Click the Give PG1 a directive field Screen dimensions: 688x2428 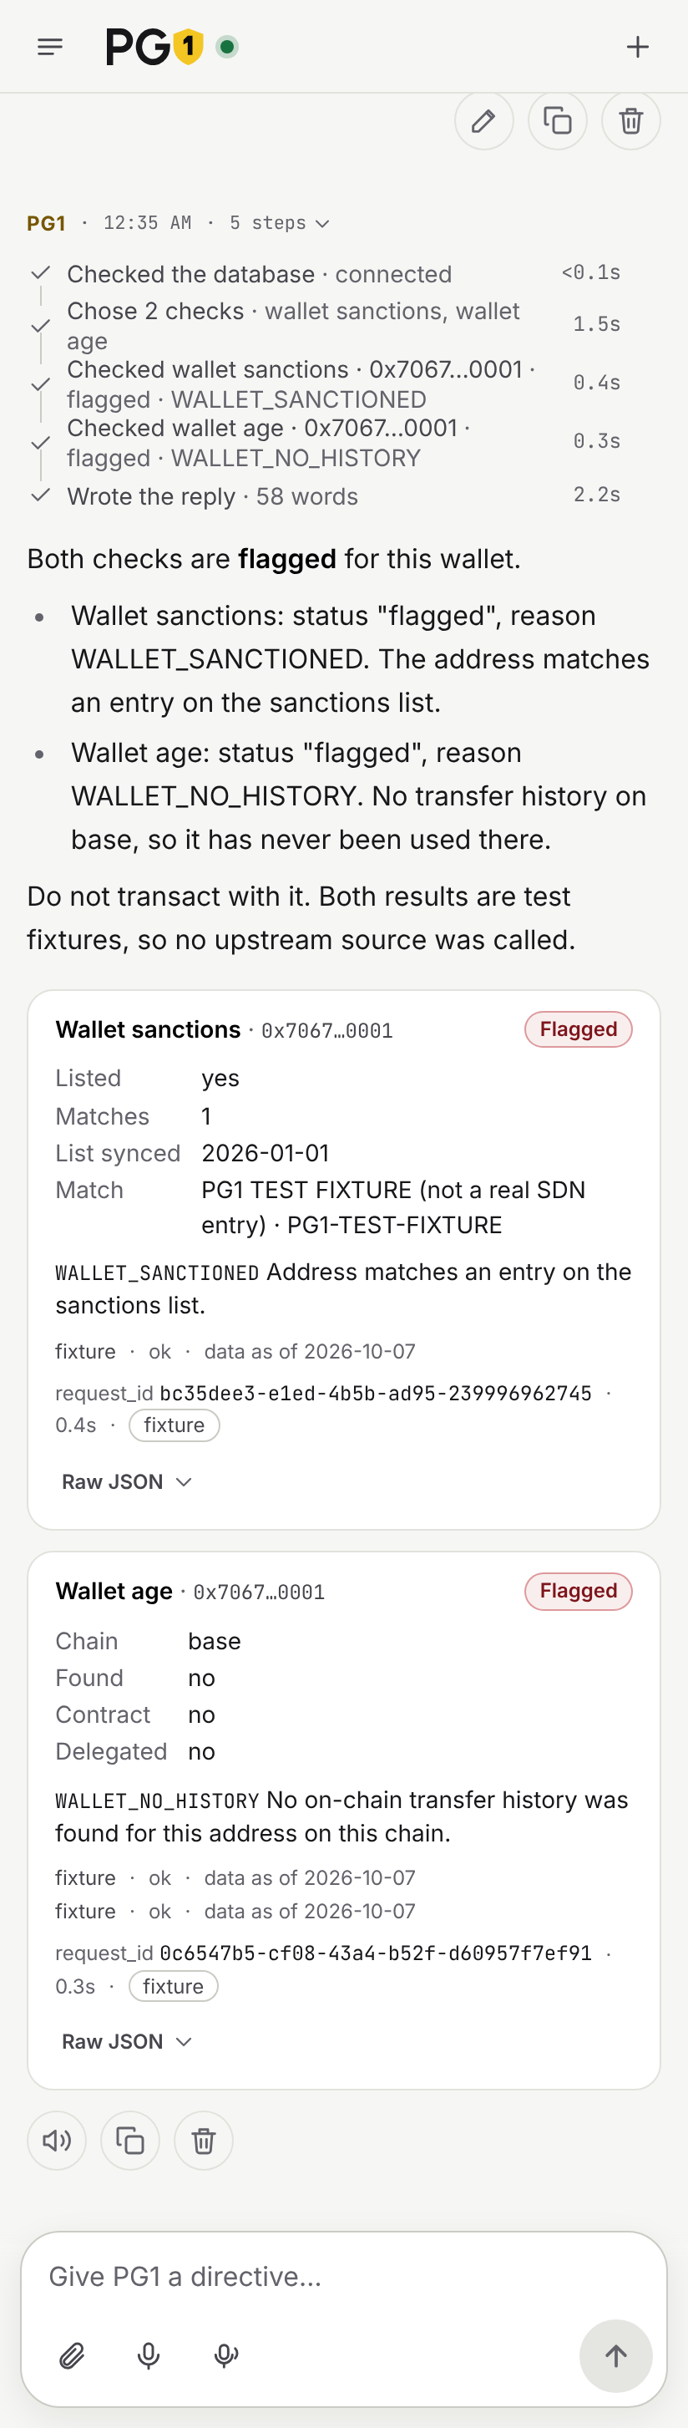click(344, 2278)
